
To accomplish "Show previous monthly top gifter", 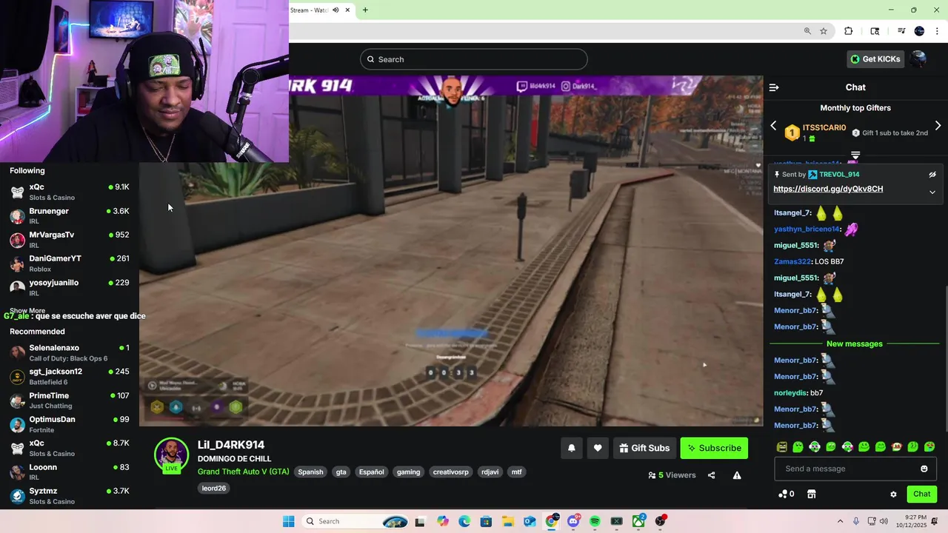I will tap(773, 126).
